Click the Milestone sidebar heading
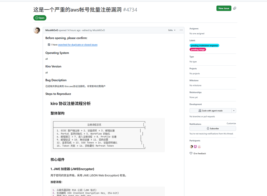This screenshot has width=267, height=196. click(194, 80)
